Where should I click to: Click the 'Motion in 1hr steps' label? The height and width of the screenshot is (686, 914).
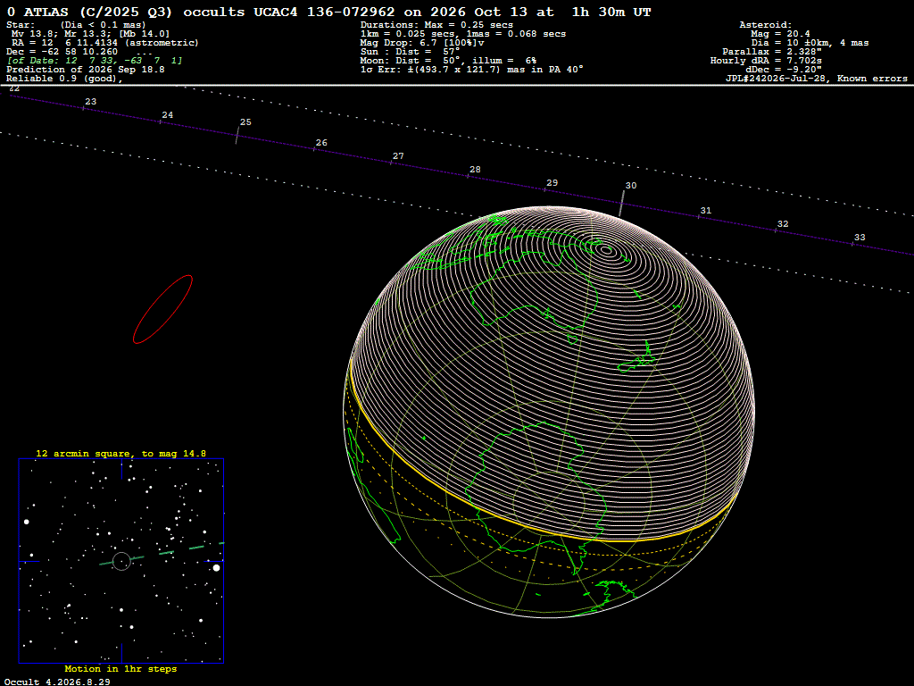[x=120, y=668]
